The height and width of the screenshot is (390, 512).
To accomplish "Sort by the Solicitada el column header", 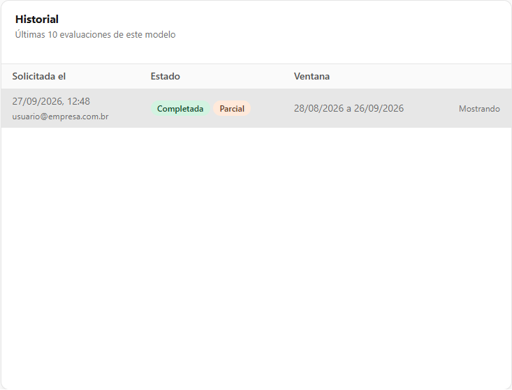I will click(39, 76).
